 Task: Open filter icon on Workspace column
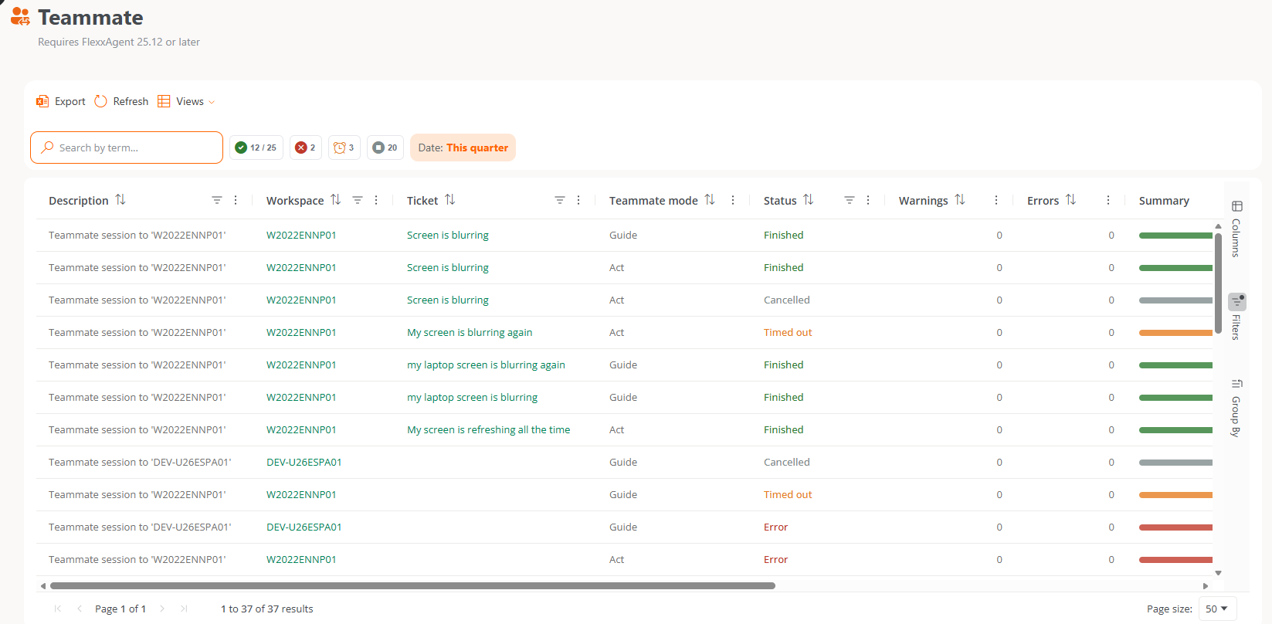(x=358, y=200)
